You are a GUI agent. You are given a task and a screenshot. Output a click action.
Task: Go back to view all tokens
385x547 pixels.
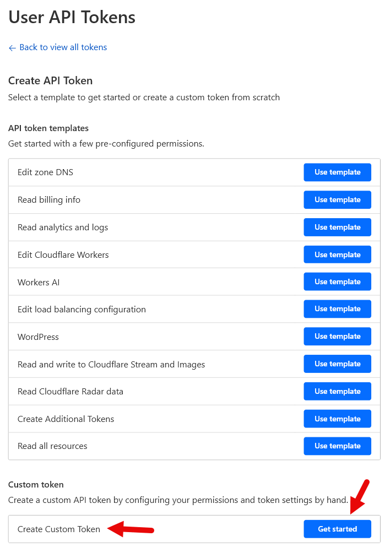pyautogui.click(x=63, y=47)
